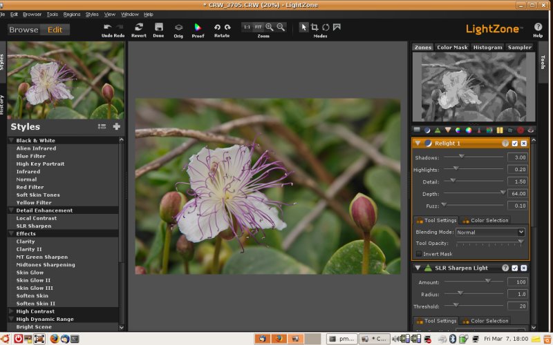The height and width of the screenshot is (345, 553).
Task: Switch to Browse mode
Action: coord(24,30)
